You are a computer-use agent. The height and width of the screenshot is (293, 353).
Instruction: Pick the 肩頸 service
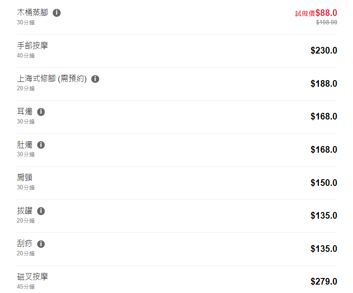coord(25,178)
